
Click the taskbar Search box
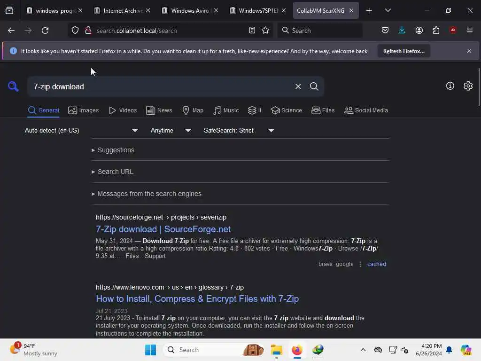pos(214,350)
